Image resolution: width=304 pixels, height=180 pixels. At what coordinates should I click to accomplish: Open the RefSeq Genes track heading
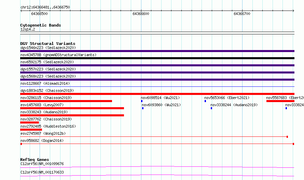(x=34, y=160)
